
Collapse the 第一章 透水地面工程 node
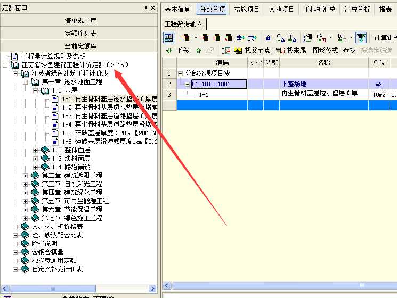point(26,82)
